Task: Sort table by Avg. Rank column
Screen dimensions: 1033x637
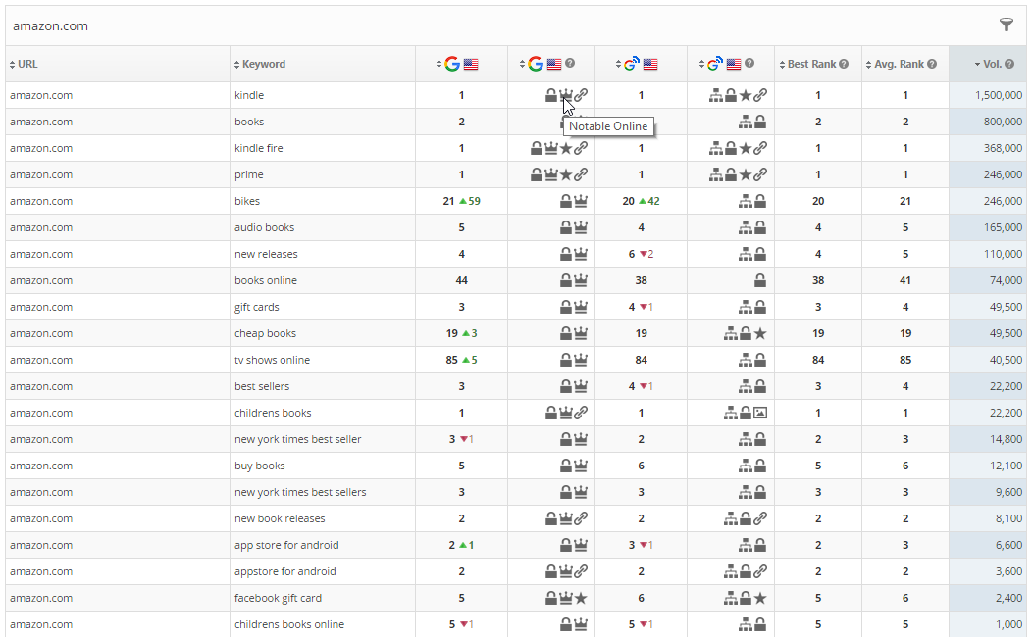Action: [895, 64]
